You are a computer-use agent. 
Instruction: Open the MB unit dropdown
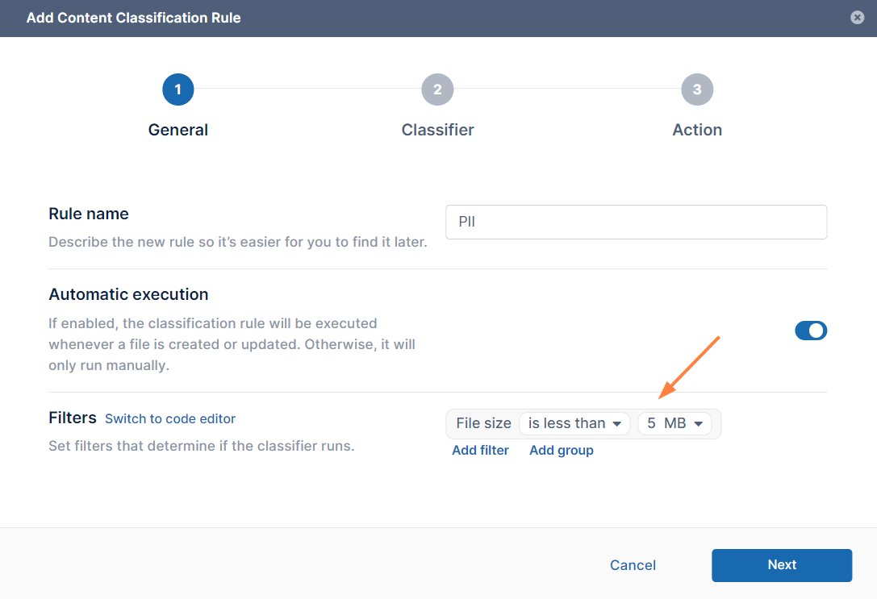(x=683, y=423)
